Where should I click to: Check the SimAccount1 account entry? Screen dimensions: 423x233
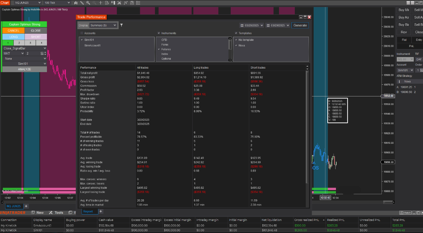point(82,45)
